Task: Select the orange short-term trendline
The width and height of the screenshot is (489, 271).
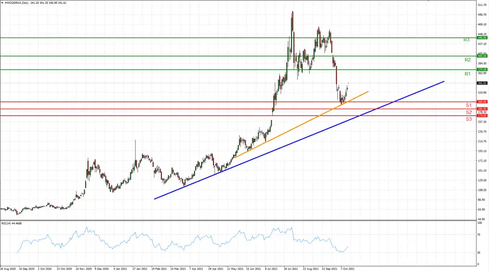Action: tap(302, 125)
